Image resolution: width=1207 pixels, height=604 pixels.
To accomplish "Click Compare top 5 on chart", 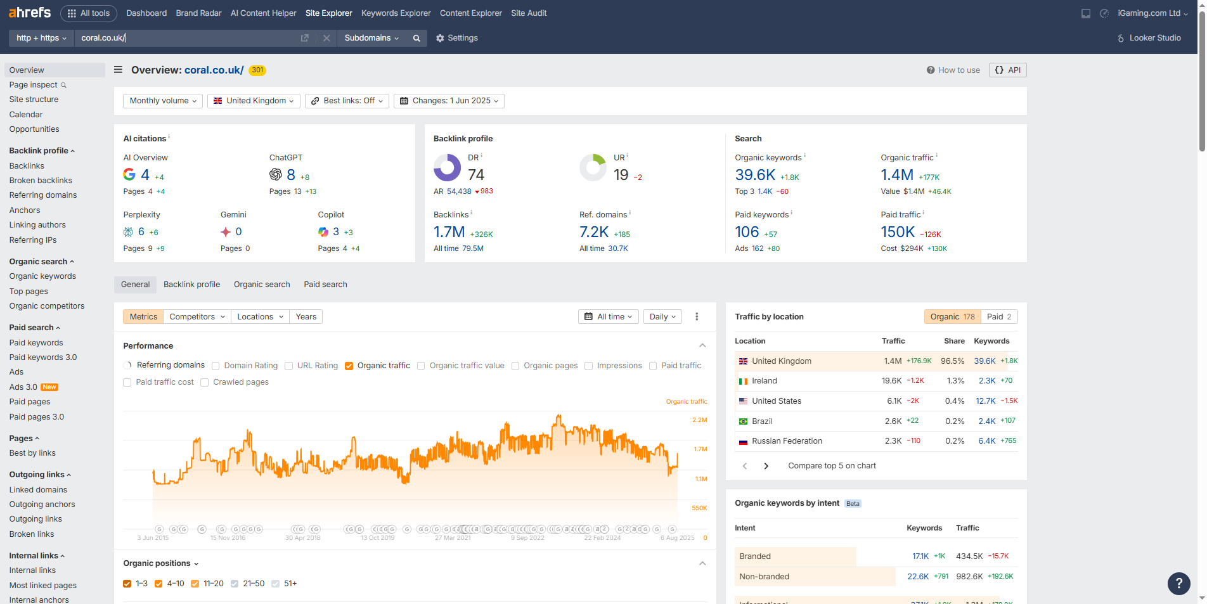I will 832,466.
